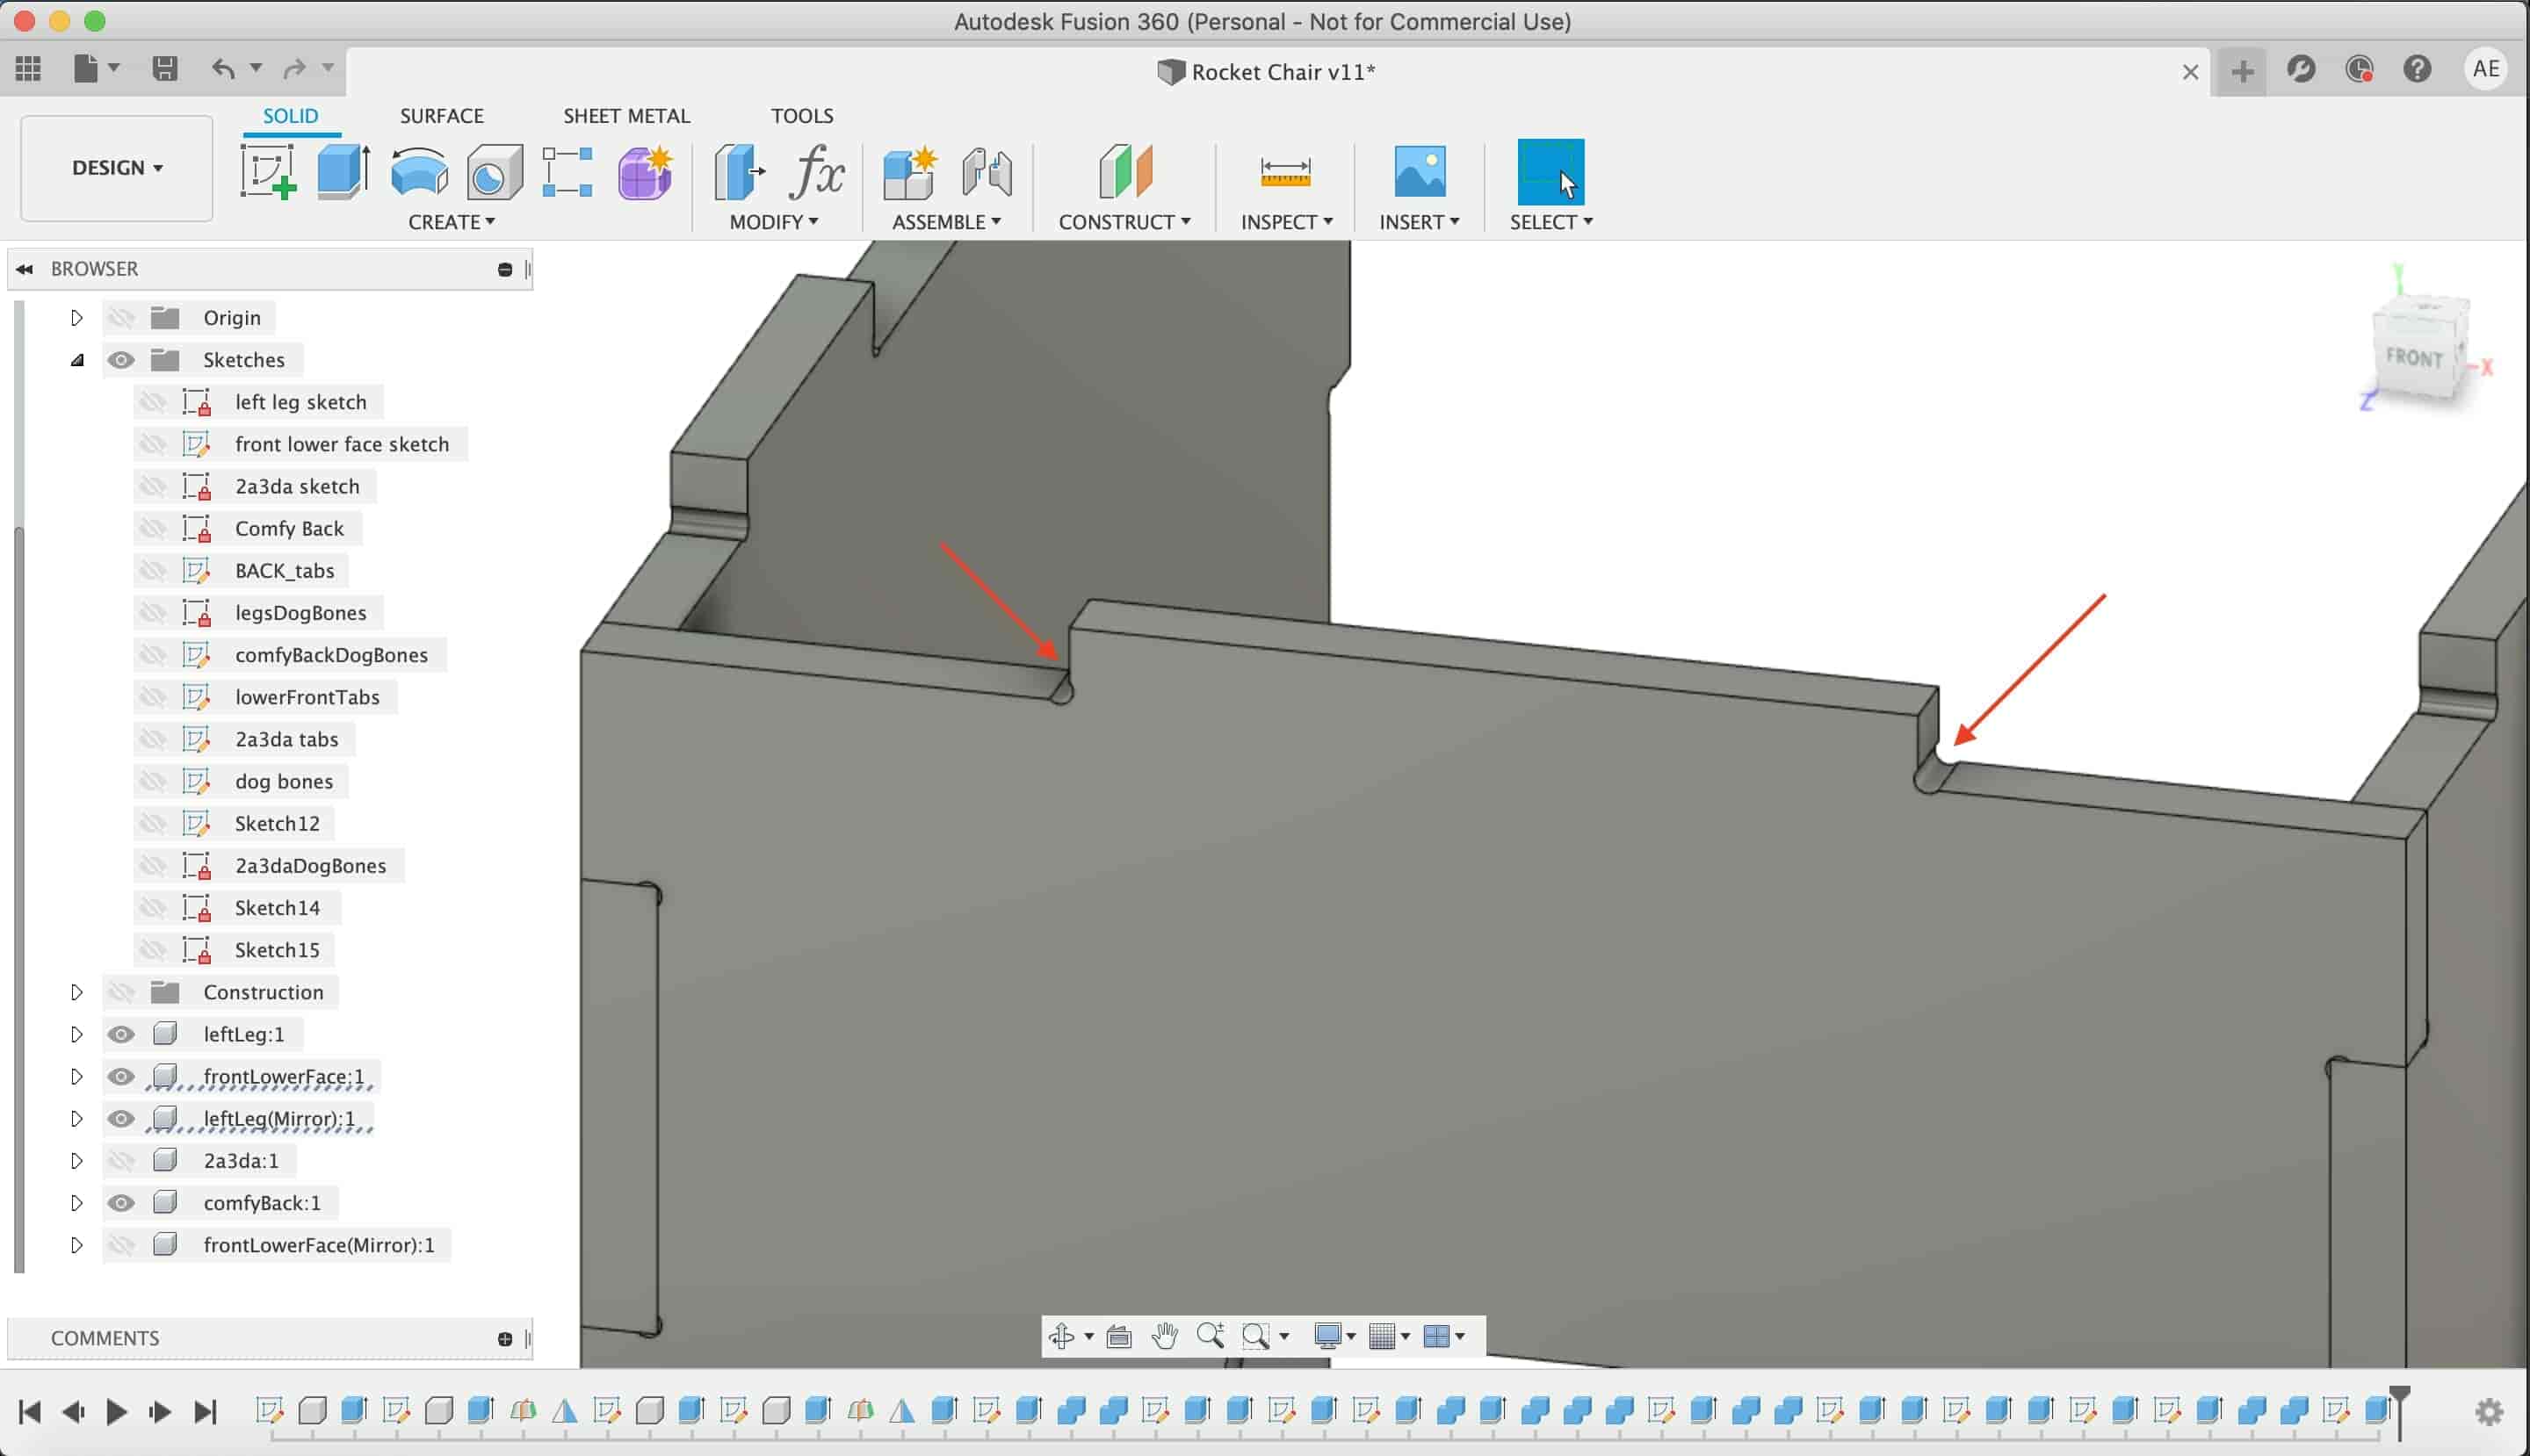Play the timeline
The image size is (2530, 1456).
pyautogui.click(x=116, y=1412)
